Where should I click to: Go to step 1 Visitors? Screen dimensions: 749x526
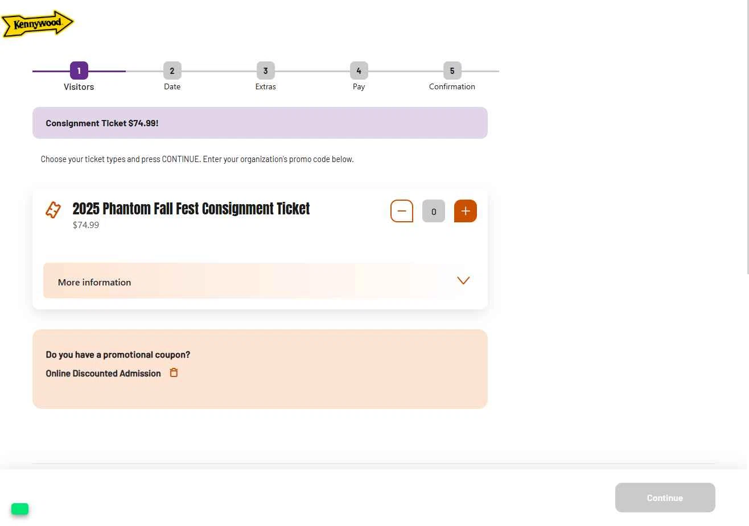pos(79,71)
